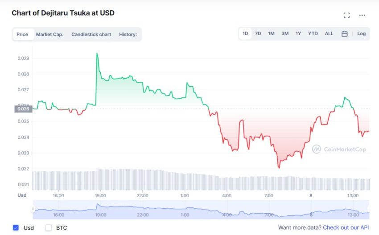The width and height of the screenshot is (379, 235).
Task: Uncheck the Usd checkbox
Action: (16, 227)
